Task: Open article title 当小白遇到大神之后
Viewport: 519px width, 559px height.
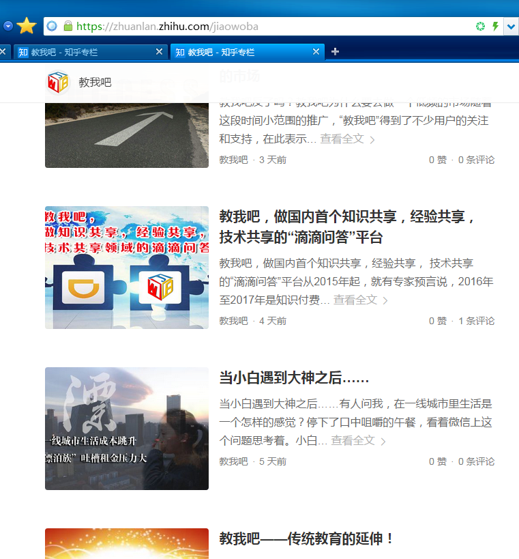Action: coord(294,377)
